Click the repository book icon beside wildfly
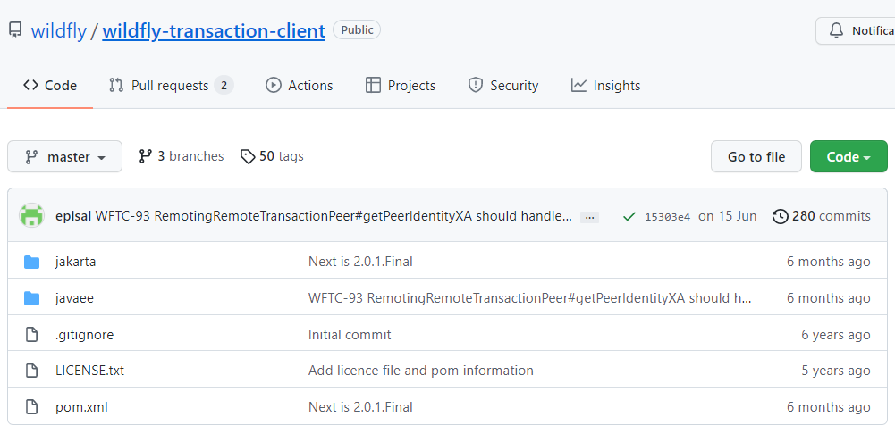This screenshot has width=895, height=434. coord(15,29)
